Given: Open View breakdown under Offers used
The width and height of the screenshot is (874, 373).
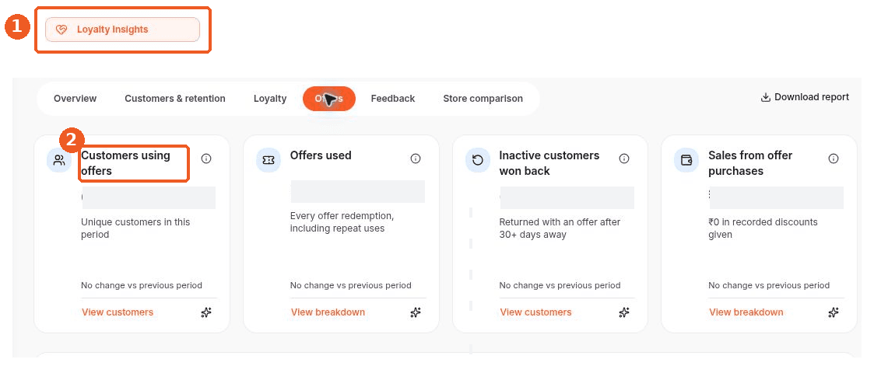Looking at the screenshot, I should pyautogui.click(x=328, y=312).
